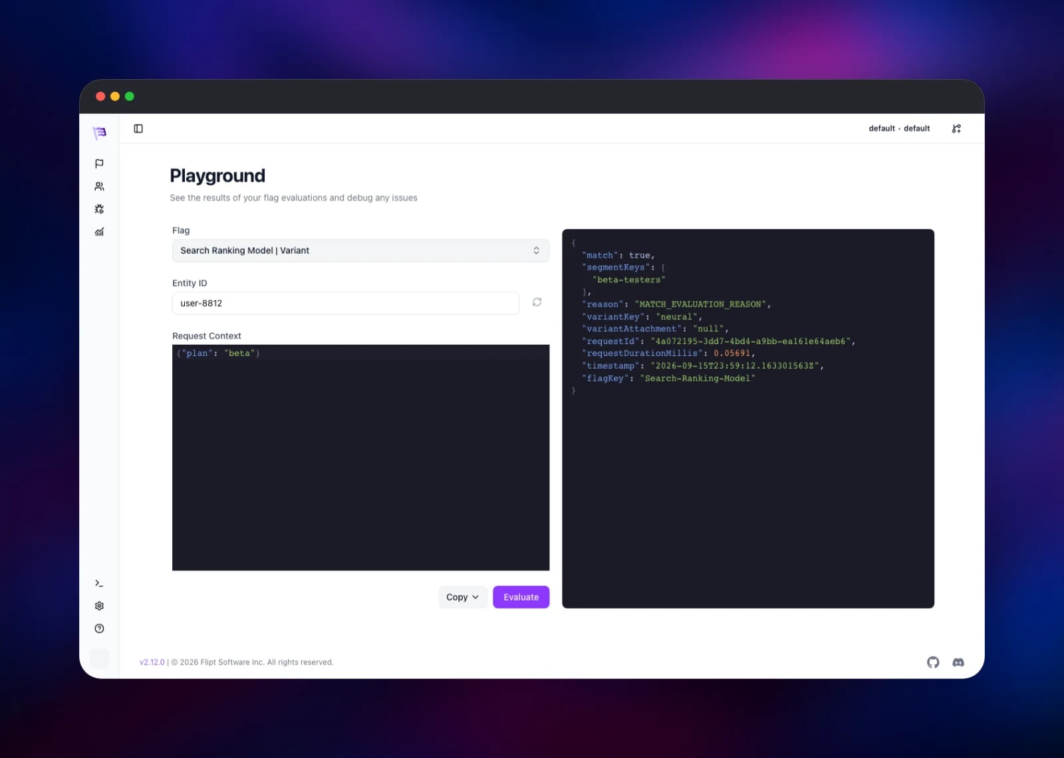Open the Flags page icon

pos(99,163)
